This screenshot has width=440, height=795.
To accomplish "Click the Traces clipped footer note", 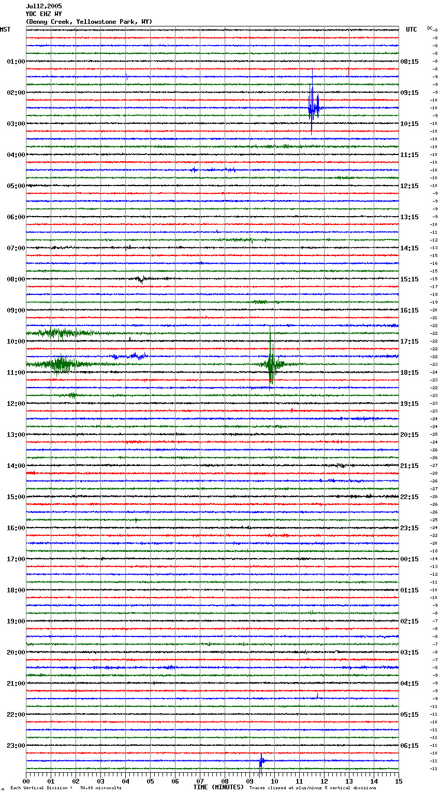I will pyautogui.click(x=313, y=788).
